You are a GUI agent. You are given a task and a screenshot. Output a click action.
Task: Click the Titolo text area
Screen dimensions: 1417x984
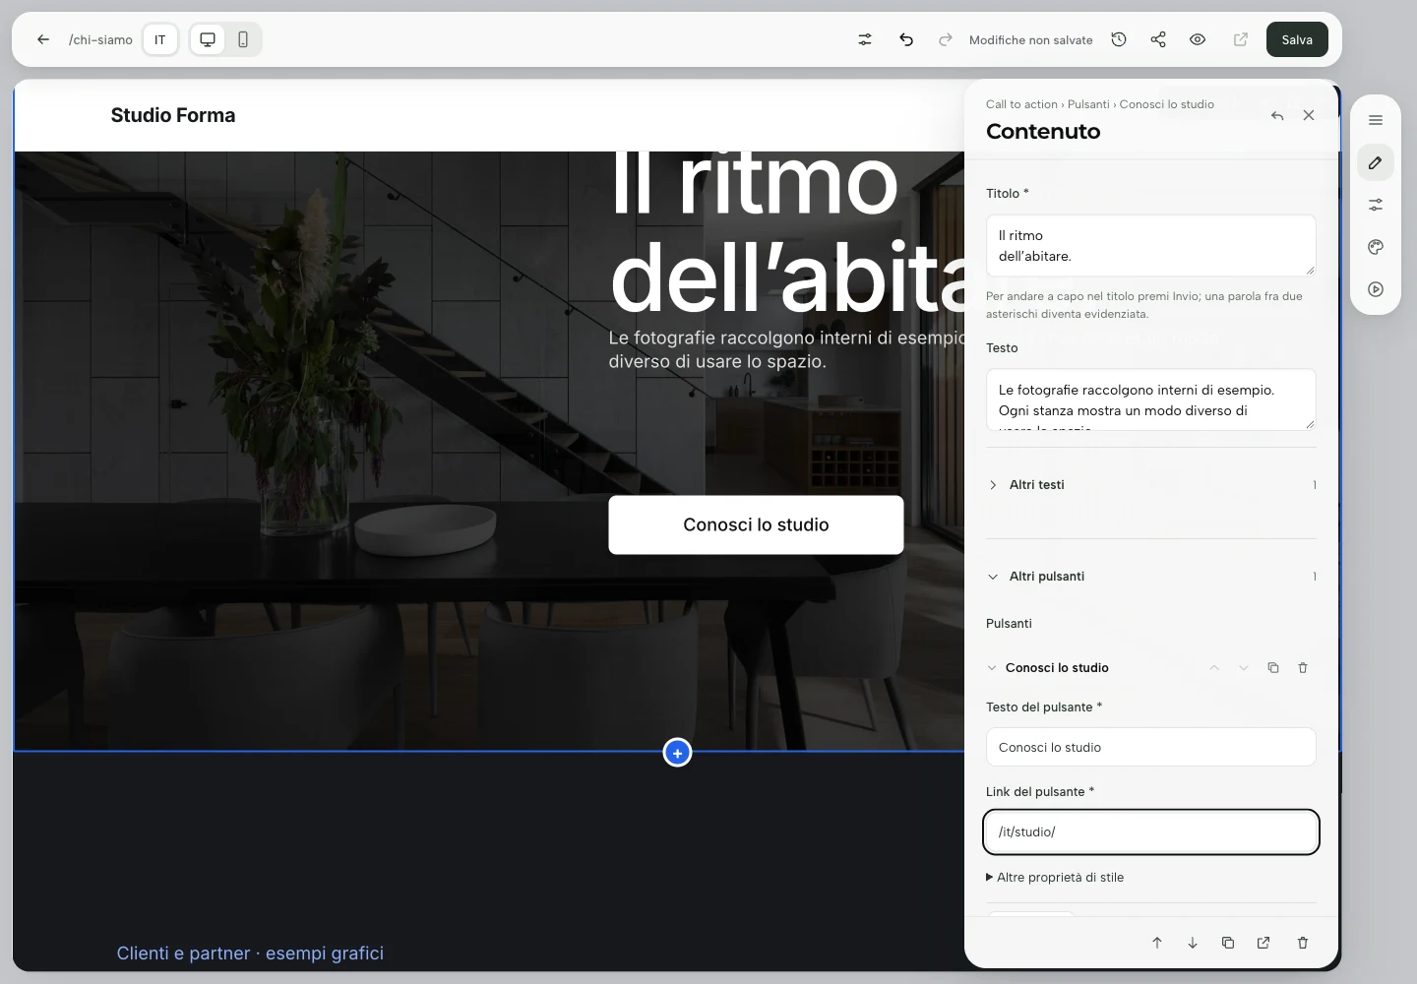point(1151,245)
